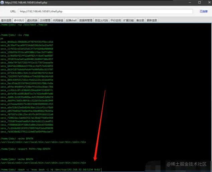Open the 虚拟终端 tab

point(32,20)
